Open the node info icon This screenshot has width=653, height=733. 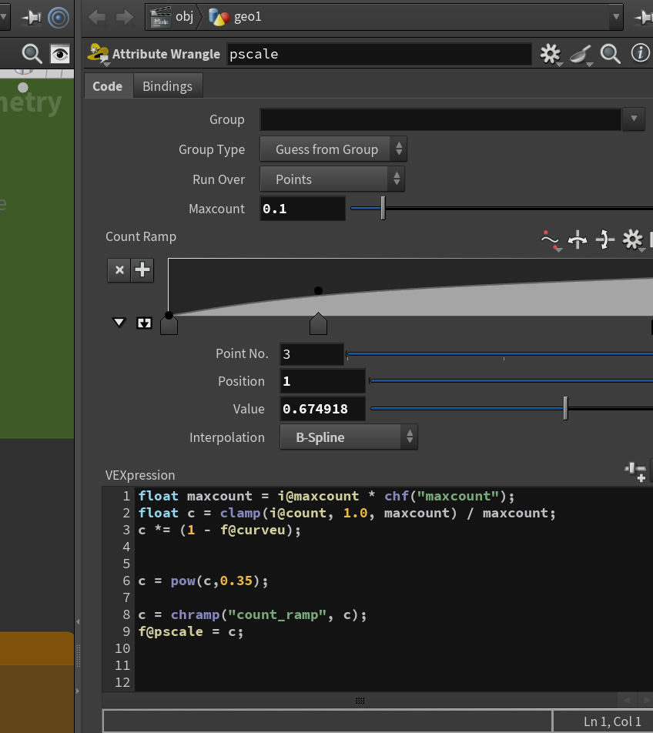641,53
